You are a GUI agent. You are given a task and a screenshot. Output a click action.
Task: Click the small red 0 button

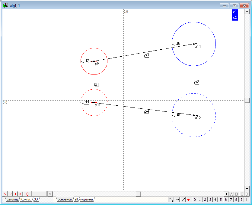(x=20, y=194)
